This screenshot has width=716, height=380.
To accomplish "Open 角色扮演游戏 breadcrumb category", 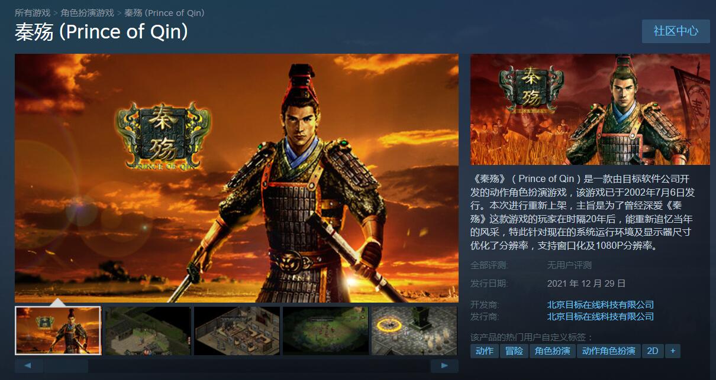I will [88, 13].
